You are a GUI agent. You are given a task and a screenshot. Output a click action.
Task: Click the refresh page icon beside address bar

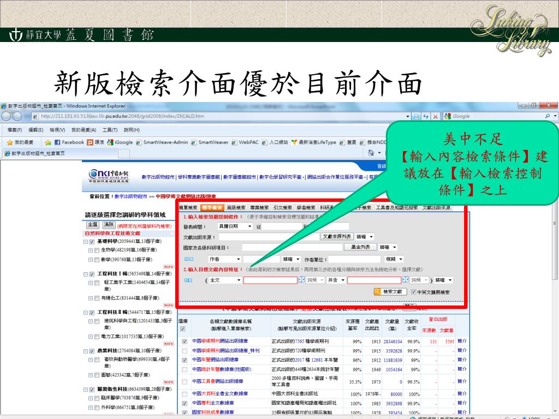(x=426, y=117)
